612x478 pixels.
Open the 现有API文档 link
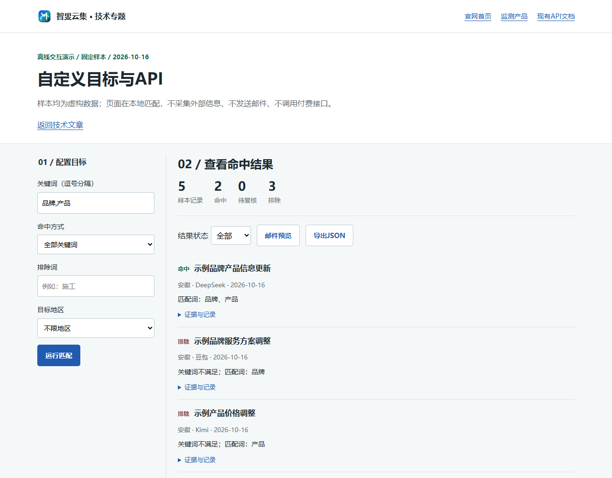tap(556, 16)
